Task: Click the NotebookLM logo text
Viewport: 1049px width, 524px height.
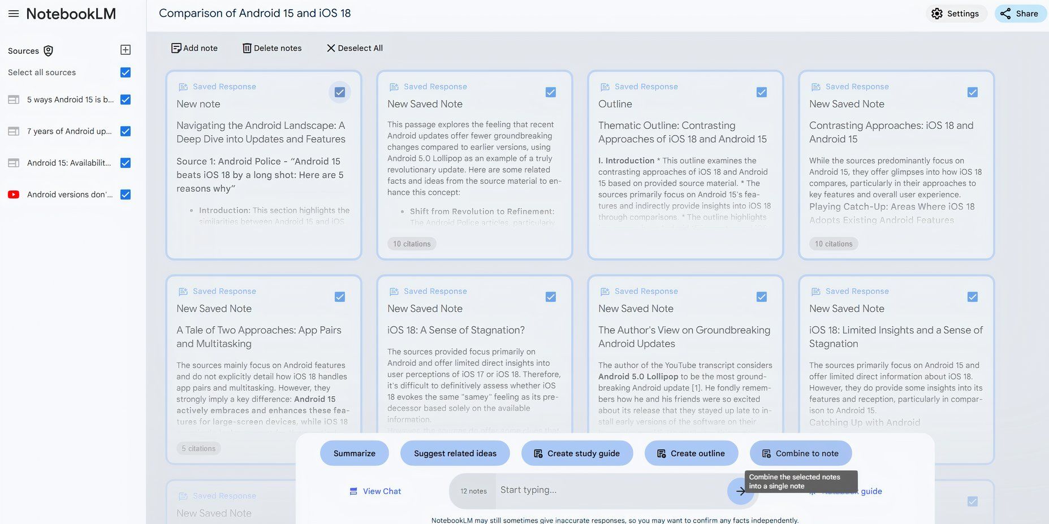Action: [x=71, y=14]
